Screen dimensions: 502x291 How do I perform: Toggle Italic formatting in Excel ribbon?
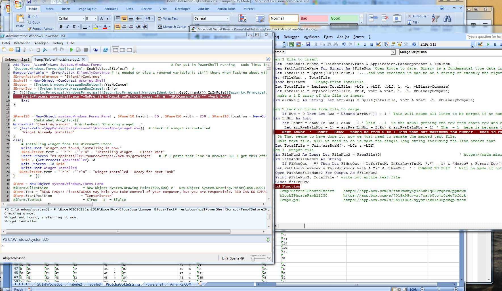pyautogui.click(x=68, y=27)
